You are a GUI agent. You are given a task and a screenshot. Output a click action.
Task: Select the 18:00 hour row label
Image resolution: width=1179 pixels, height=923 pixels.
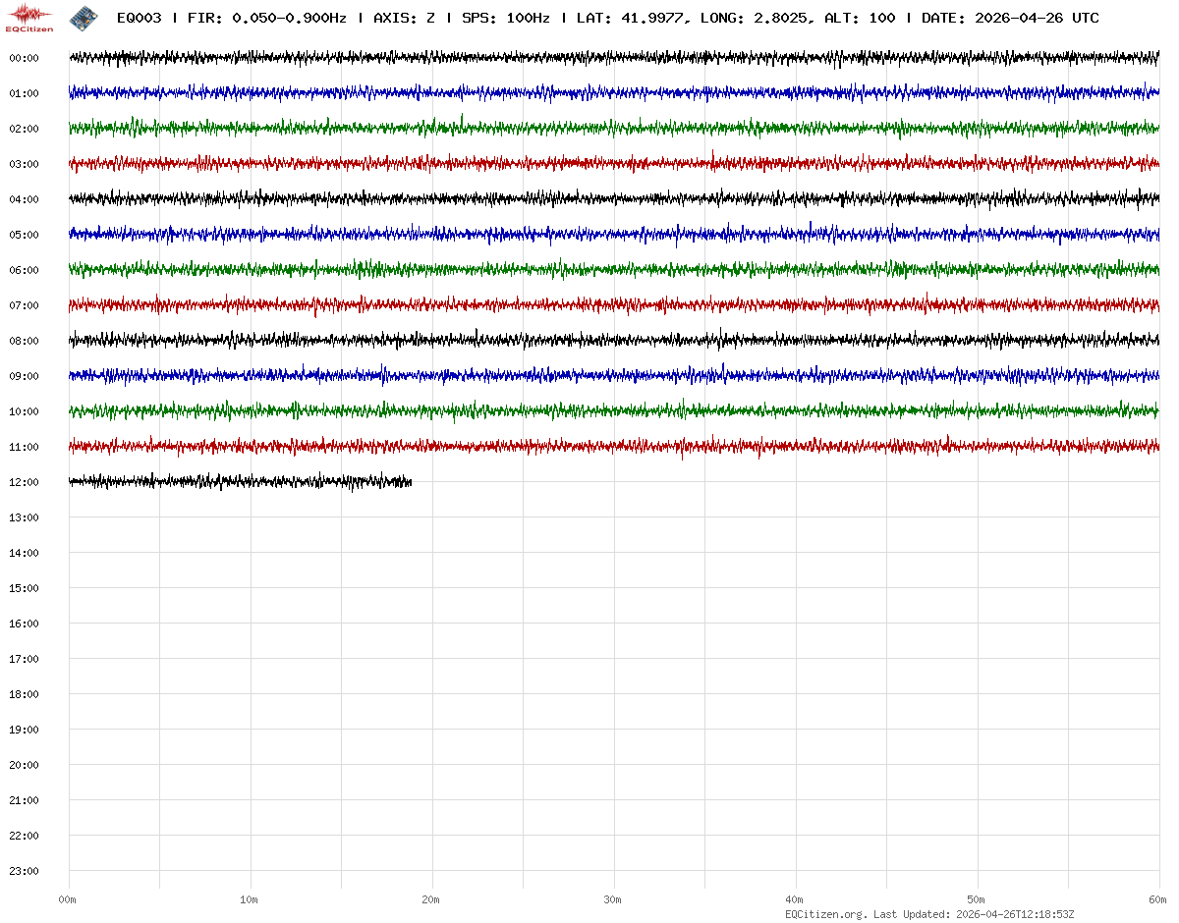[24, 694]
